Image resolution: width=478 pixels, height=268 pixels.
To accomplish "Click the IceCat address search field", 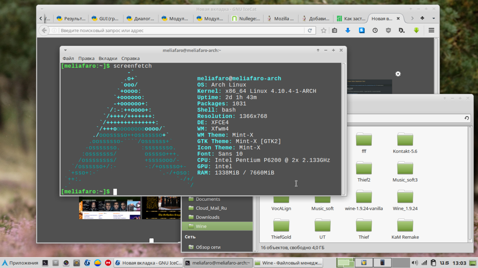I will (181, 31).
